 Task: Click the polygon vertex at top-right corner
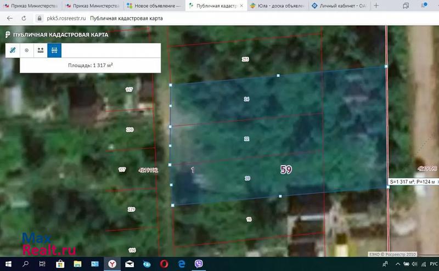(x=386, y=66)
